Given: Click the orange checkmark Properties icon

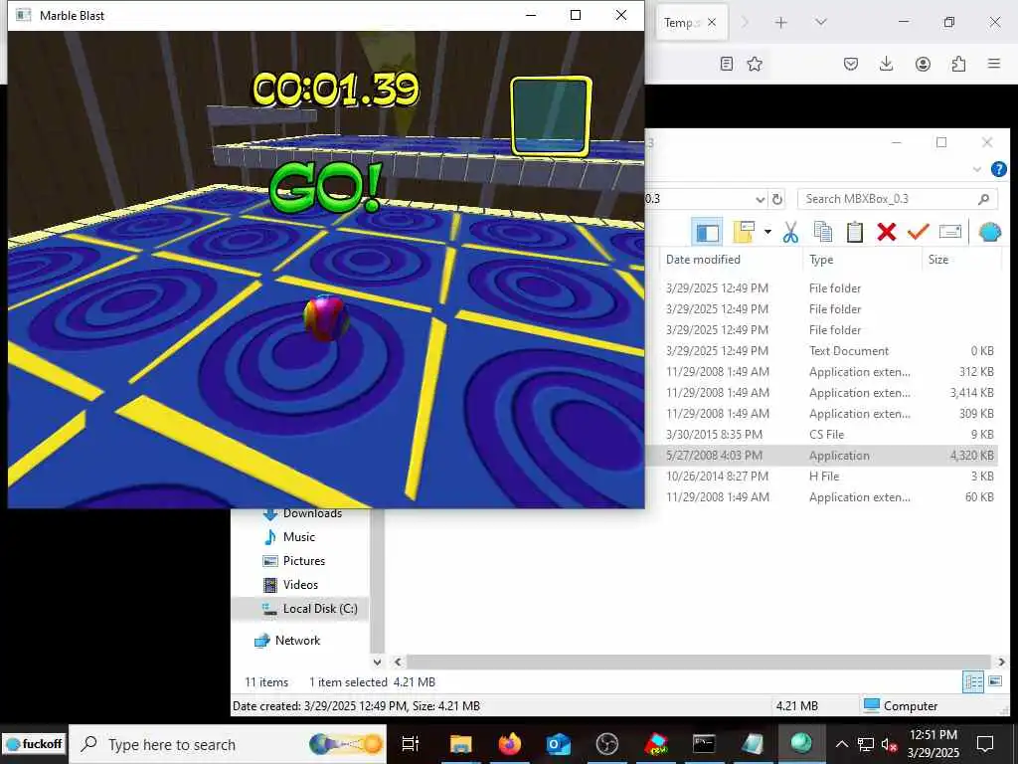Looking at the screenshot, I should 918,232.
